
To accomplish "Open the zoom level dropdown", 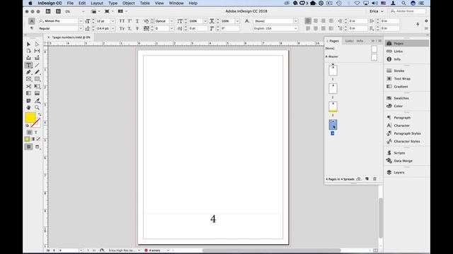I will (84, 11).
